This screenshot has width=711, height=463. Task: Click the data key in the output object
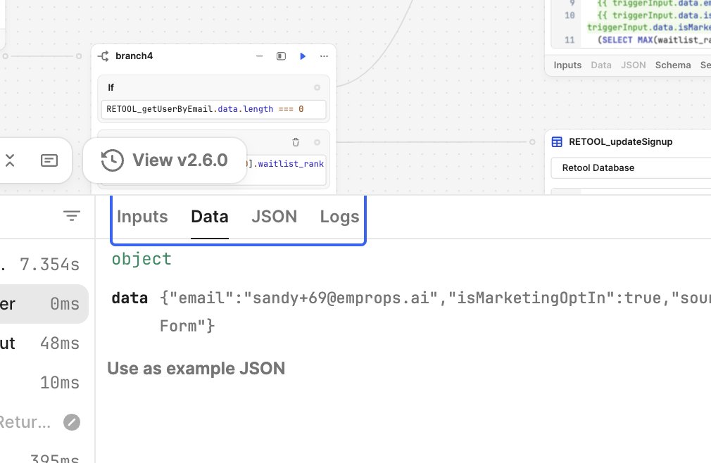pyautogui.click(x=130, y=298)
